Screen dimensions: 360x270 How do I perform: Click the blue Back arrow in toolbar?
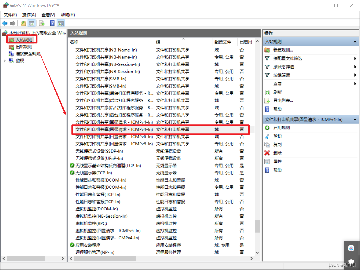click(5, 23)
